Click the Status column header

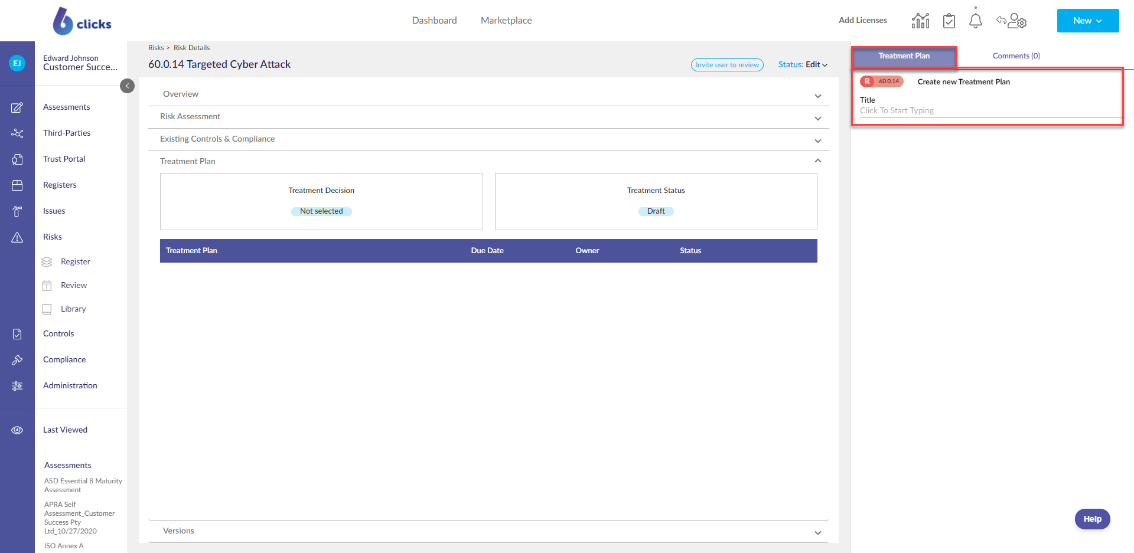pos(690,251)
